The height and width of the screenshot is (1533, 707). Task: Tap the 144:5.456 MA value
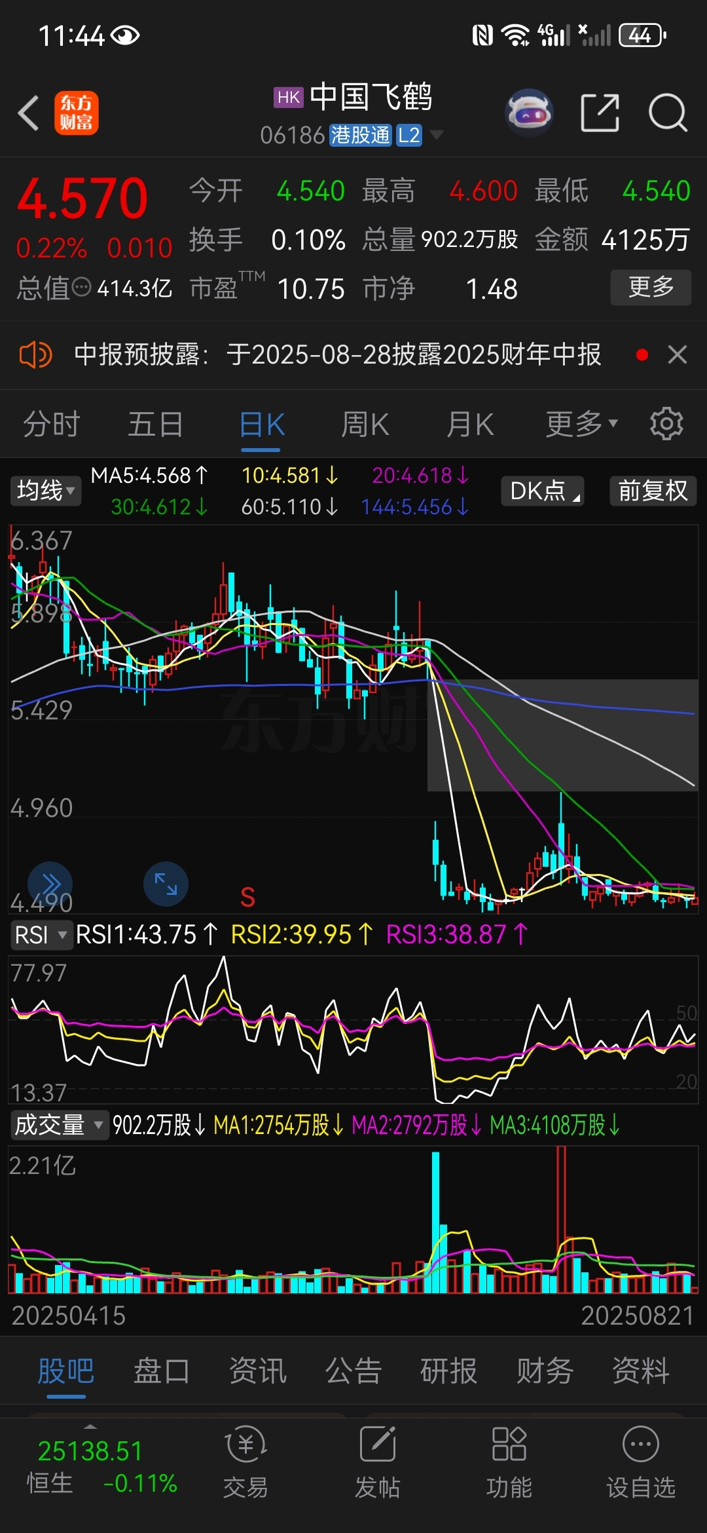(x=415, y=506)
